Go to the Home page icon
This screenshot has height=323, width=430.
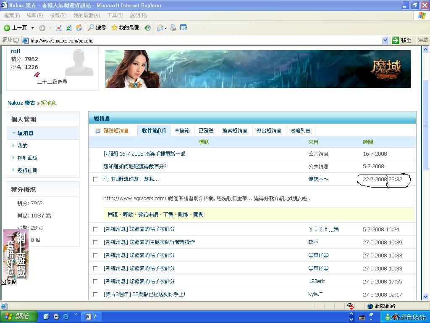(x=79, y=28)
